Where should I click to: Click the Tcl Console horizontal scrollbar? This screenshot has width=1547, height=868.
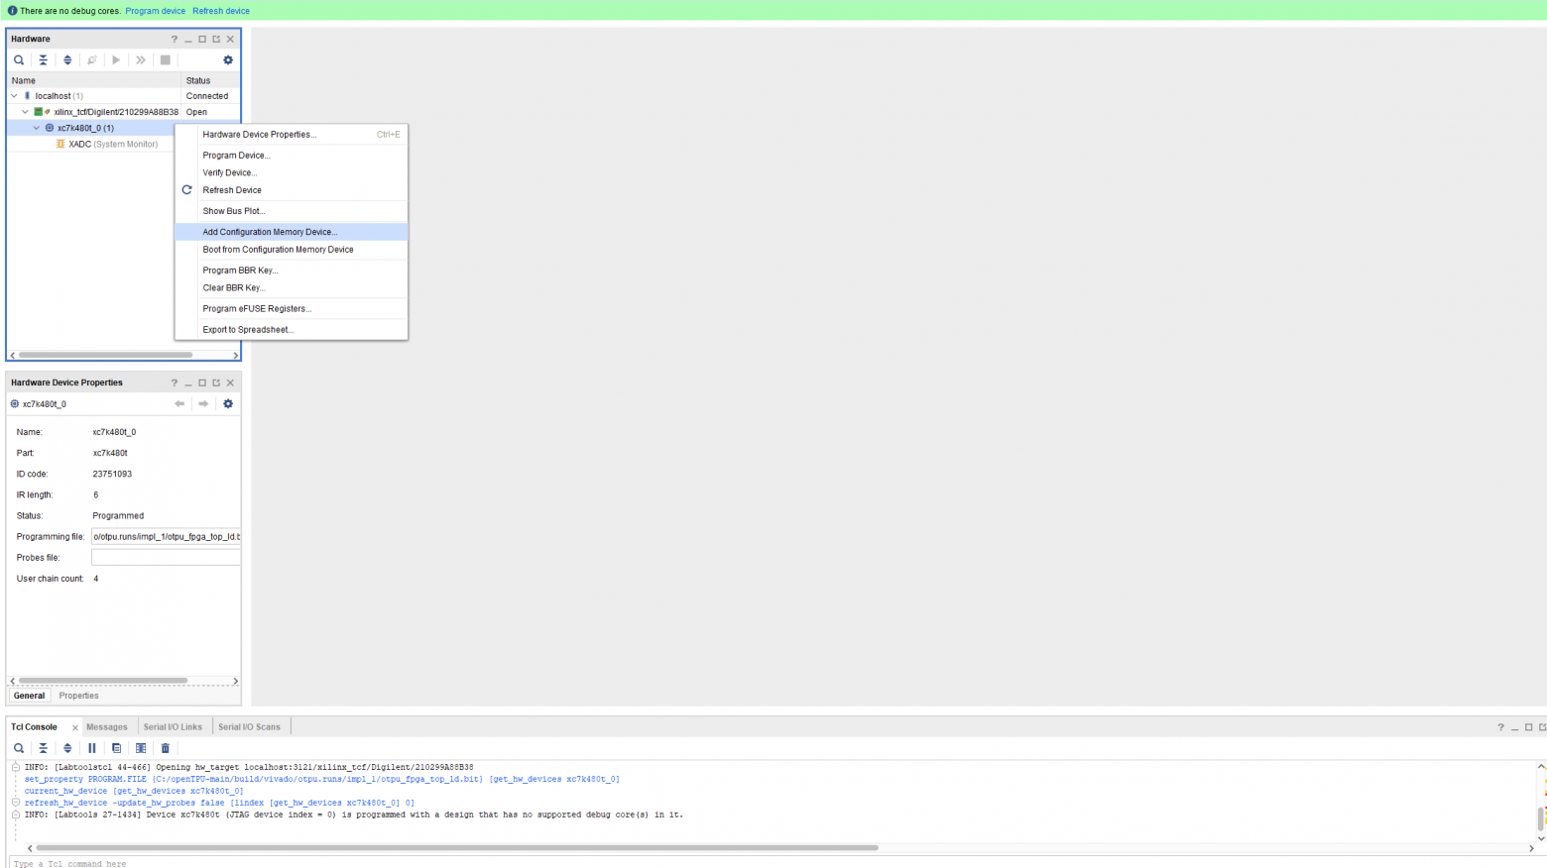pos(456,848)
